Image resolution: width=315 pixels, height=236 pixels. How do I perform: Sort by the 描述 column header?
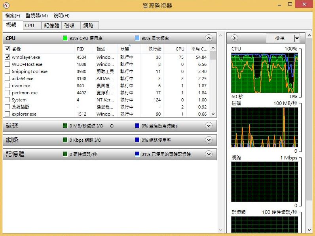click(x=106, y=49)
